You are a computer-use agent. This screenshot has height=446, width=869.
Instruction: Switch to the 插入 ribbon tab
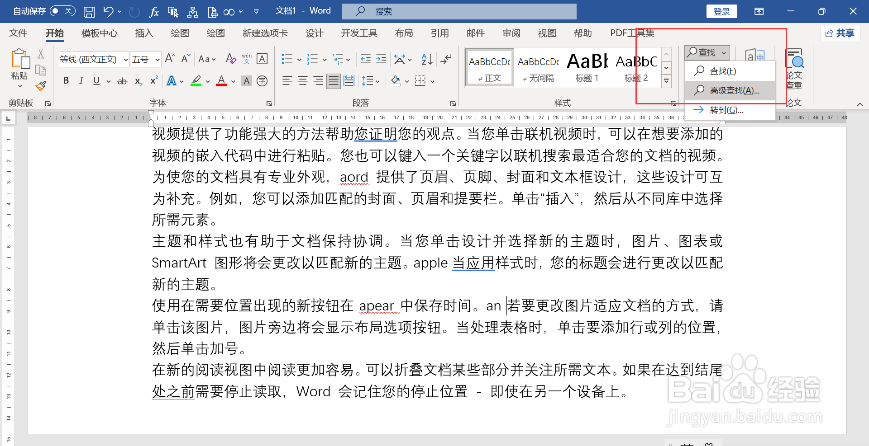[144, 33]
